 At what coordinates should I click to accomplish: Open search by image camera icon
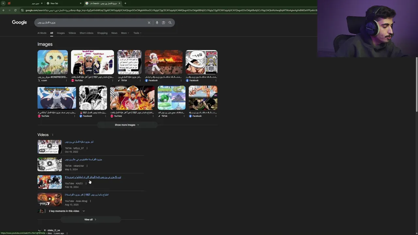164,23
